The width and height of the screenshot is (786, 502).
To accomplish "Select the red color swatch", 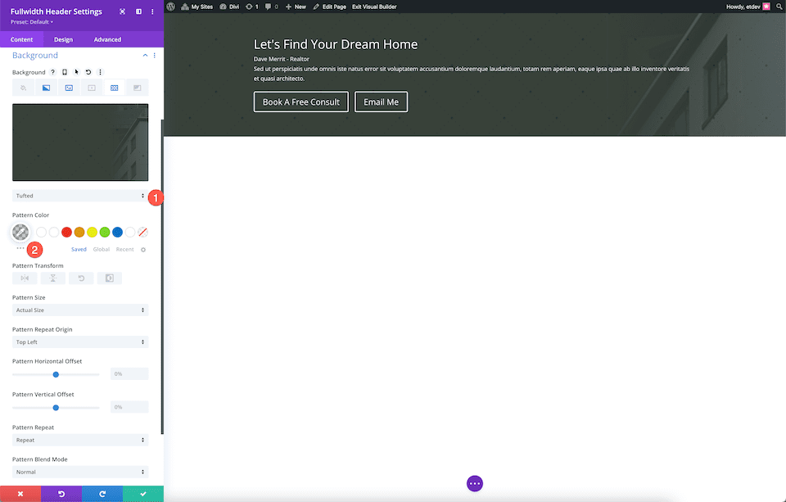I will pyautogui.click(x=66, y=233).
